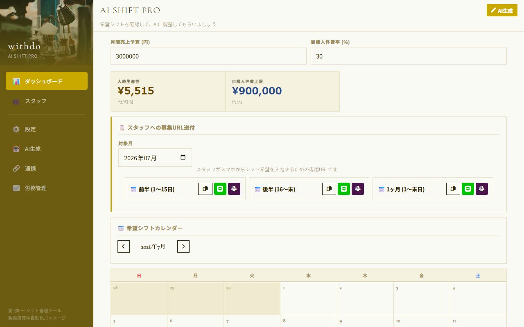Click the 水 weekday column header

[308, 275]
